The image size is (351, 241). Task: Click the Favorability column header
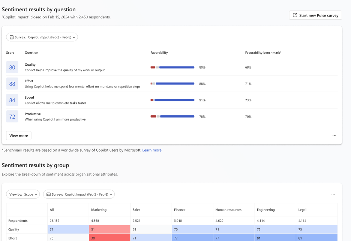tap(159, 53)
